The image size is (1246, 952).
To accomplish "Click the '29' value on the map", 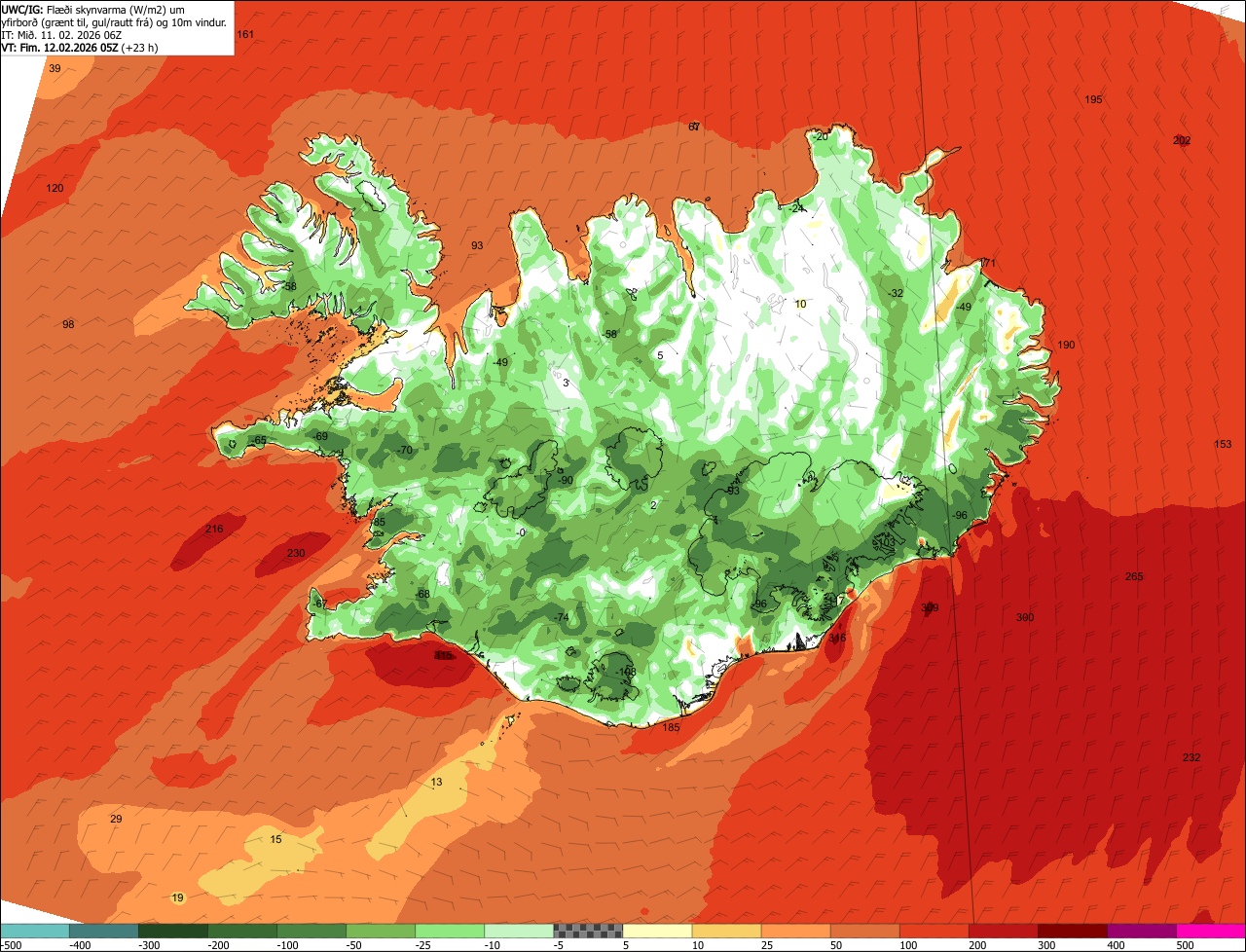I will (116, 820).
